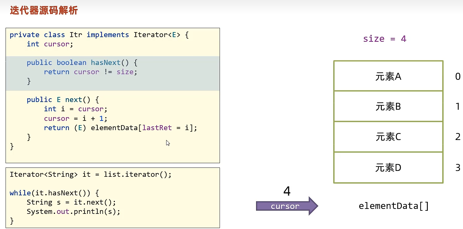Image resolution: width=463 pixels, height=229 pixels.
Task: Click the 元素C array cell
Action: [x=388, y=137]
